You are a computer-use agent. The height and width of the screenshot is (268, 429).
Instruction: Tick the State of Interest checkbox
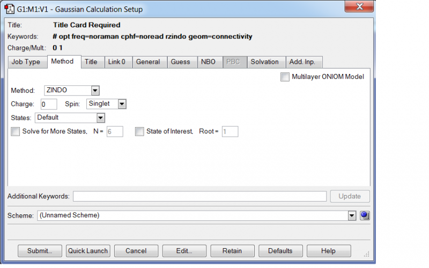(x=139, y=131)
